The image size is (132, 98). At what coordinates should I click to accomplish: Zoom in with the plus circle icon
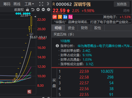point(38,9)
